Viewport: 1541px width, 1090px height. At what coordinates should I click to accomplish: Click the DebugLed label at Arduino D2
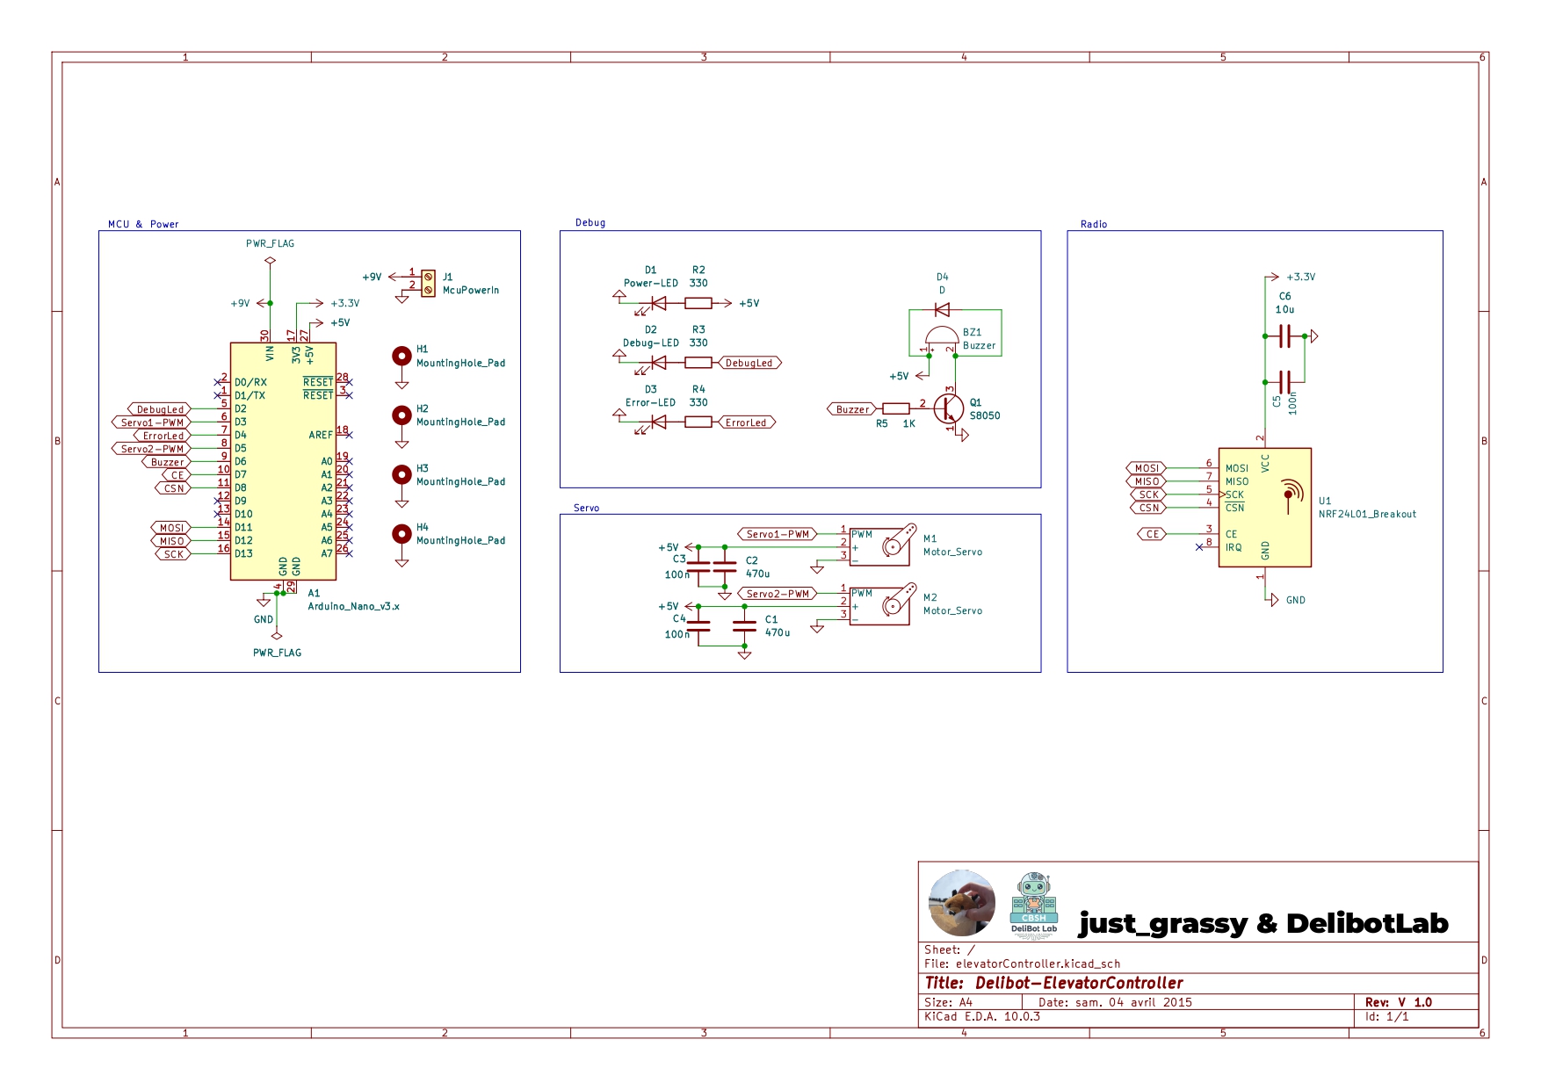(x=159, y=409)
